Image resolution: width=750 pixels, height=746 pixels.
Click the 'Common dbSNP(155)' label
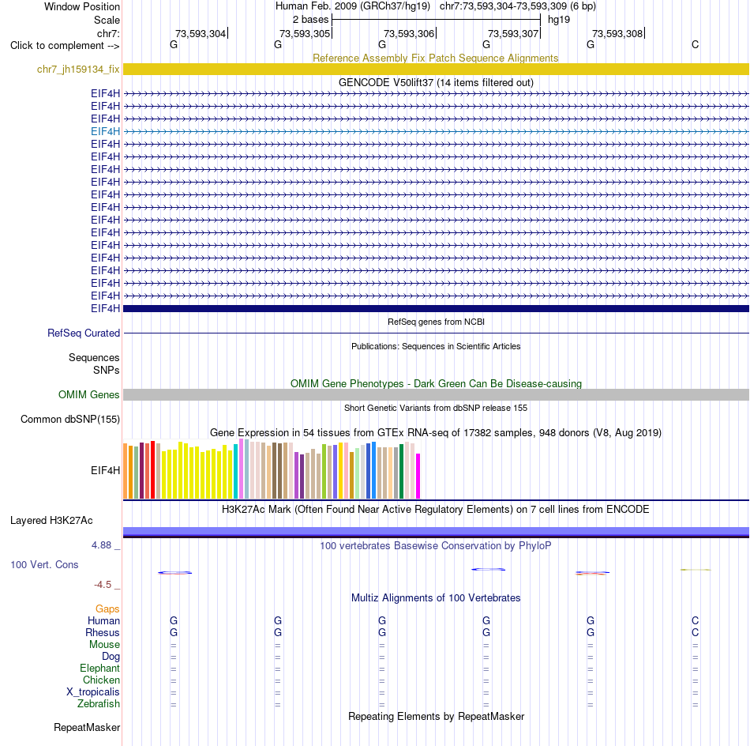pyautogui.click(x=69, y=419)
